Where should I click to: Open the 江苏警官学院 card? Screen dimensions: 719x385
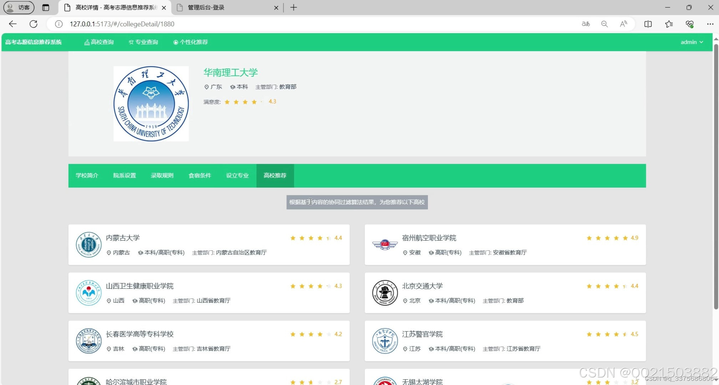[x=422, y=334]
